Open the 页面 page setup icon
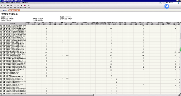The height and width of the screenshot is (96, 181). click(18, 6)
